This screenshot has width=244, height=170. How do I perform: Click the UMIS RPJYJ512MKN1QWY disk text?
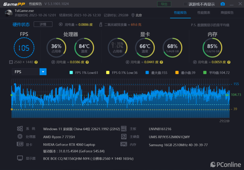point(169,137)
